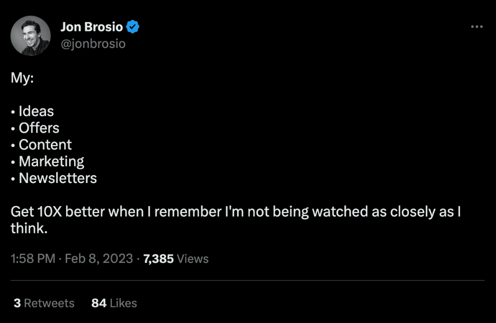Image resolution: width=496 pixels, height=323 pixels.
Task: Click the blue verified checkmark badge
Action: click(132, 27)
